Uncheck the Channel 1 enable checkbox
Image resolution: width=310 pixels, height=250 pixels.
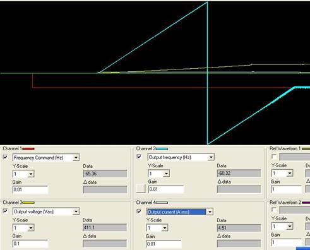[x=5, y=157]
